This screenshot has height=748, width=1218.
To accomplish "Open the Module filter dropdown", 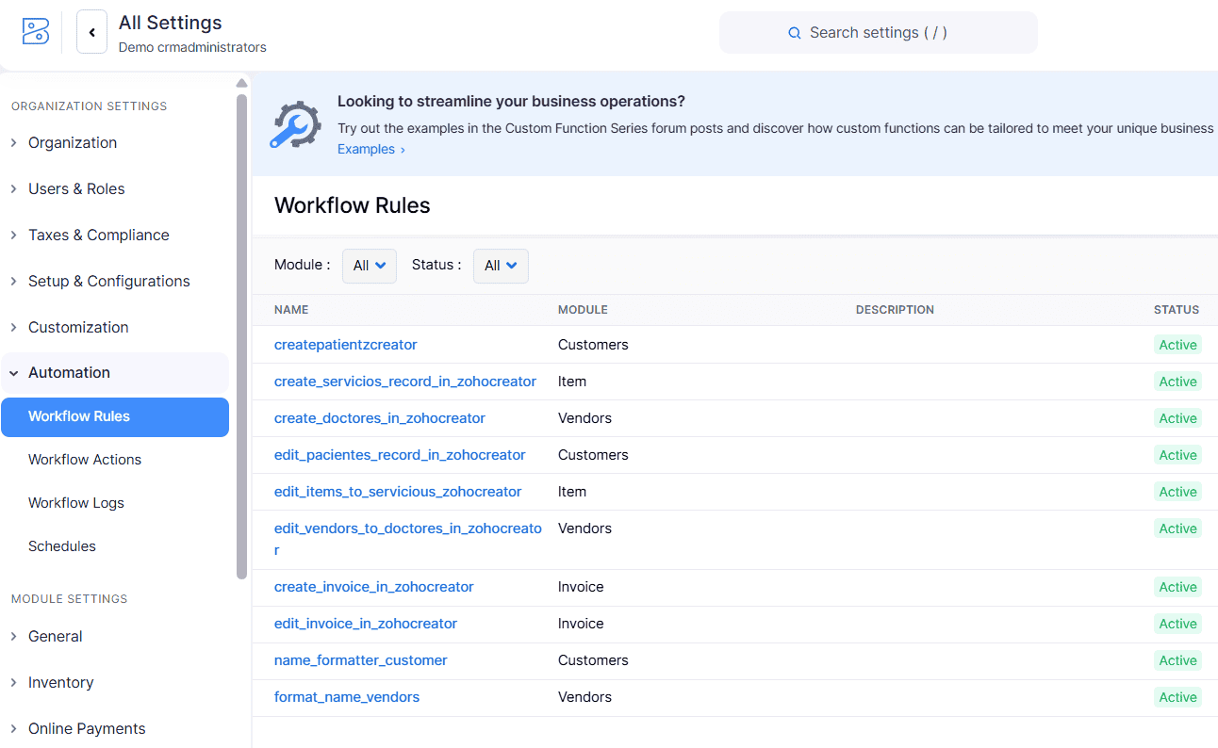I will [x=369, y=266].
